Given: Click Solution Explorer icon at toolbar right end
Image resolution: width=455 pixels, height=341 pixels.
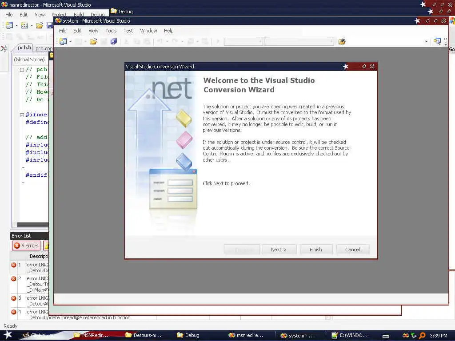Looking at the screenshot, I should pyautogui.click(x=437, y=41).
